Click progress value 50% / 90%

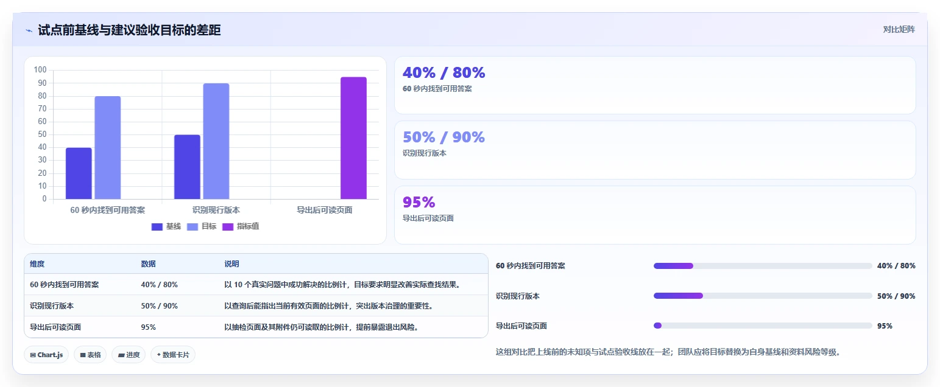(x=896, y=296)
